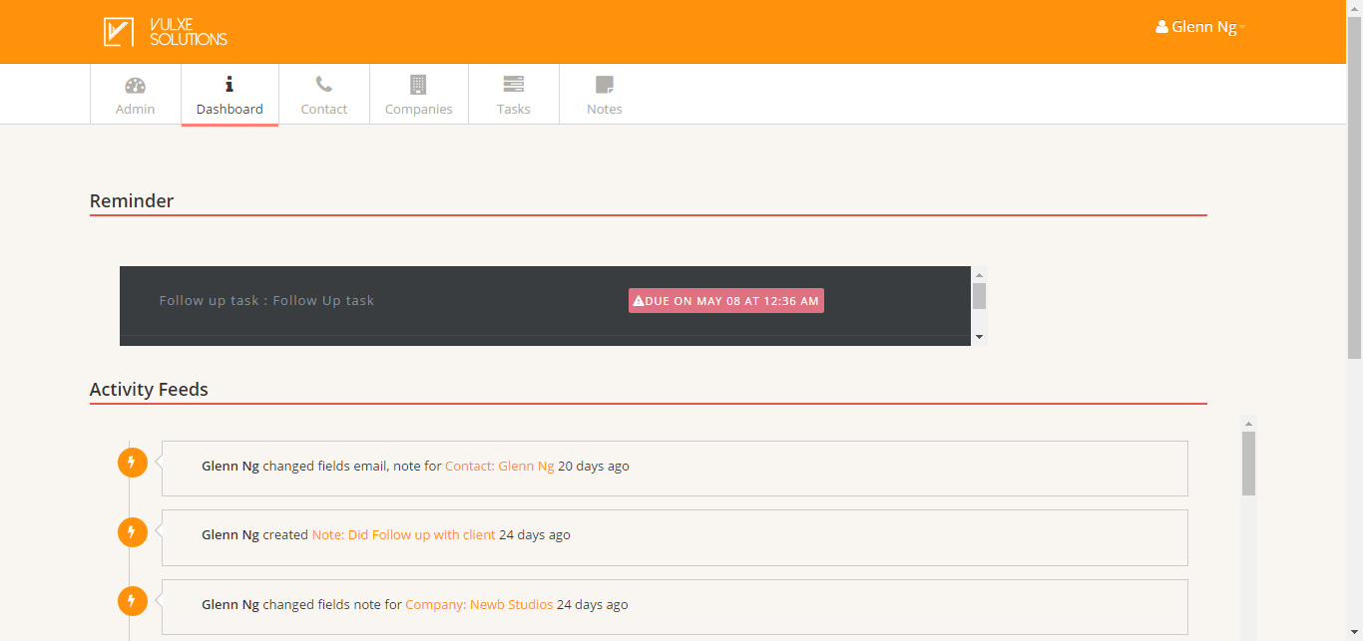Open Note: Did Follow up with client link
The height and width of the screenshot is (641, 1363).
[x=403, y=534]
